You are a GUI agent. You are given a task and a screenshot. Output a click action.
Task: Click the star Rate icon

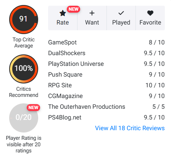pos(63,13)
